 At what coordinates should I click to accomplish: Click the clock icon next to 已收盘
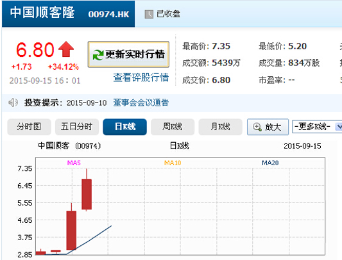(149, 14)
